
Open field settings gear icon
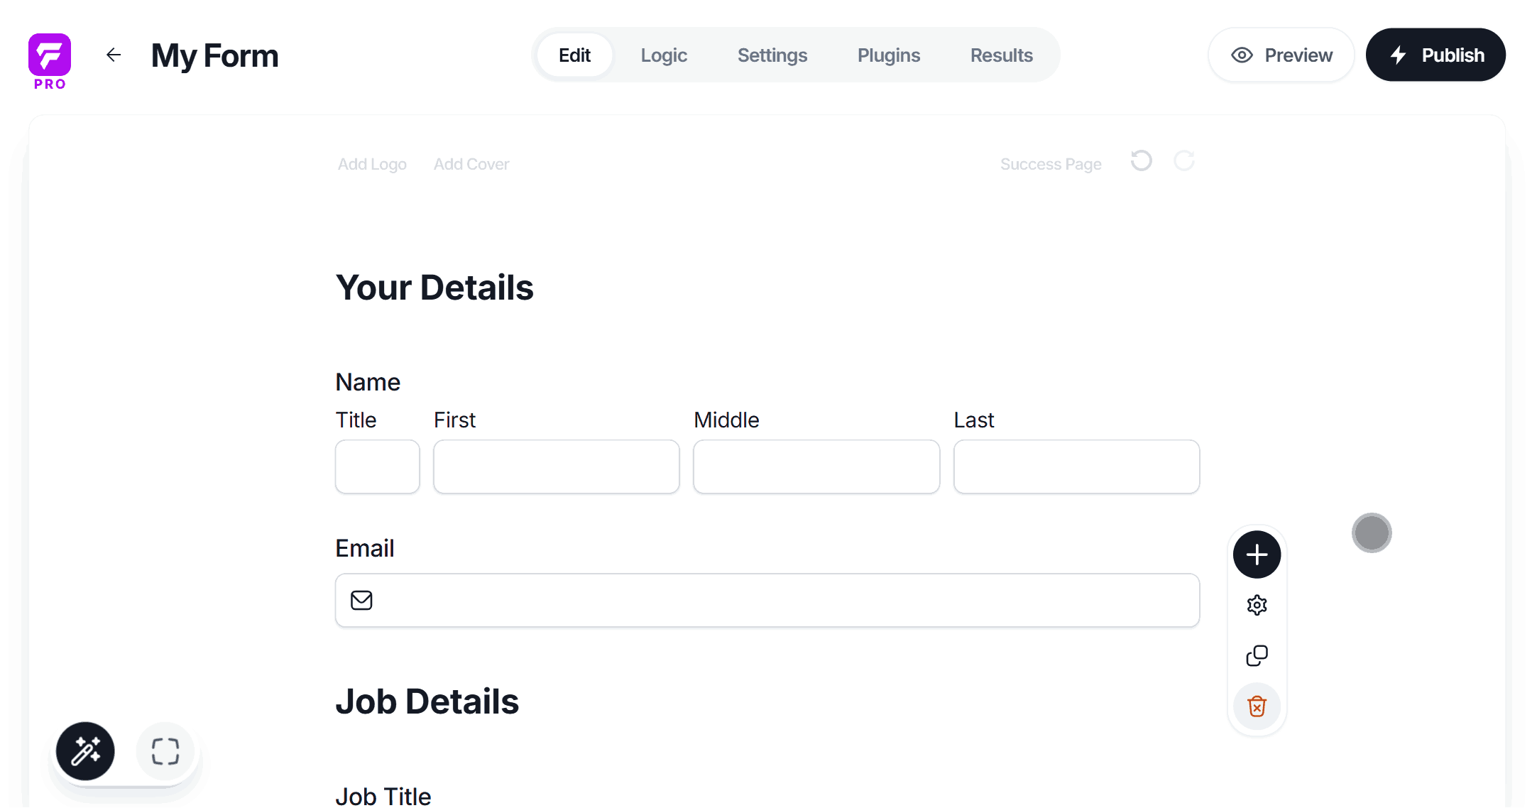1257,605
